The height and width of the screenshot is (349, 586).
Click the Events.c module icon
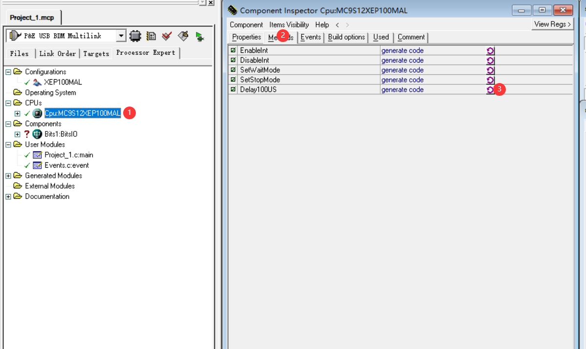[37, 165]
